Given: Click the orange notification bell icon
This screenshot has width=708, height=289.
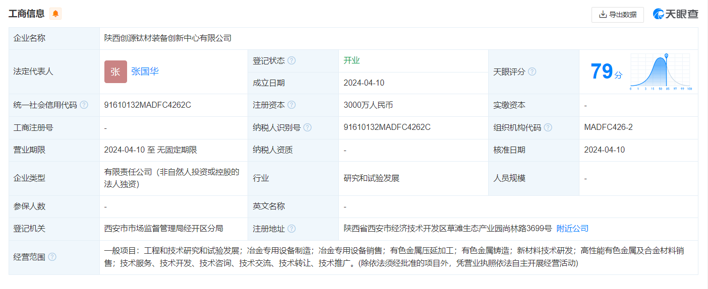Looking at the screenshot, I should 55,14.
